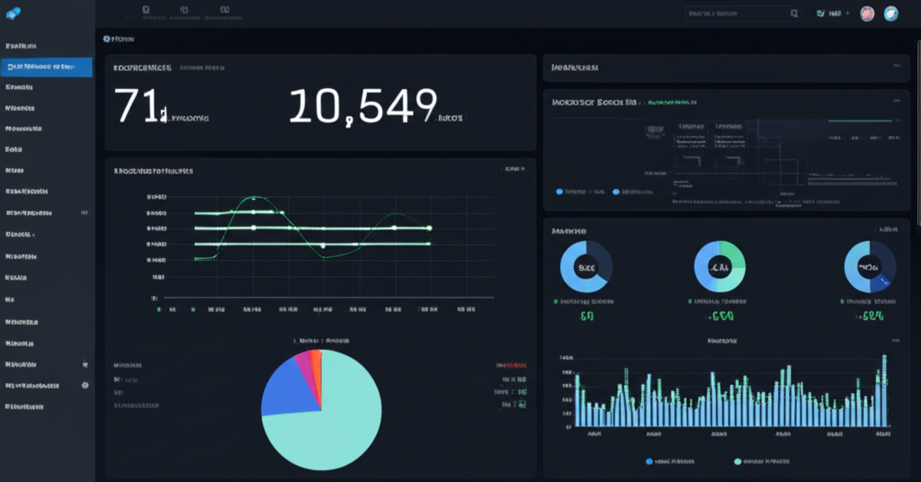
Task: Click the blue app logo in top-left corner
Action: pyautogui.click(x=13, y=13)
